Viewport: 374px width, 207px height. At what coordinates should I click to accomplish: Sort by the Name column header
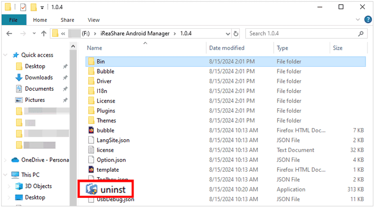(x=95, y=48)
